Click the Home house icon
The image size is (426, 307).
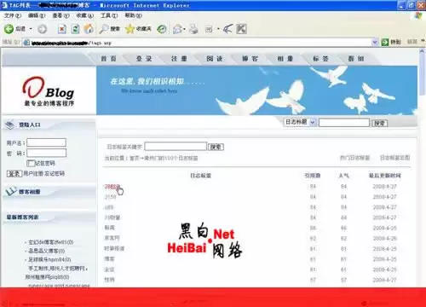tap(89, 29)
